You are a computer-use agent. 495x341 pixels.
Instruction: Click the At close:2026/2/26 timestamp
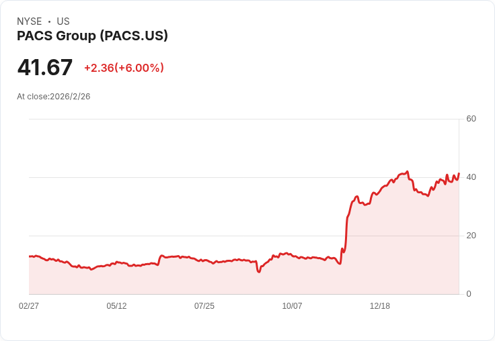pos(54,97)
